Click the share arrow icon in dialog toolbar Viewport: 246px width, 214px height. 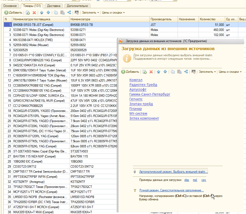click(186, 72)
